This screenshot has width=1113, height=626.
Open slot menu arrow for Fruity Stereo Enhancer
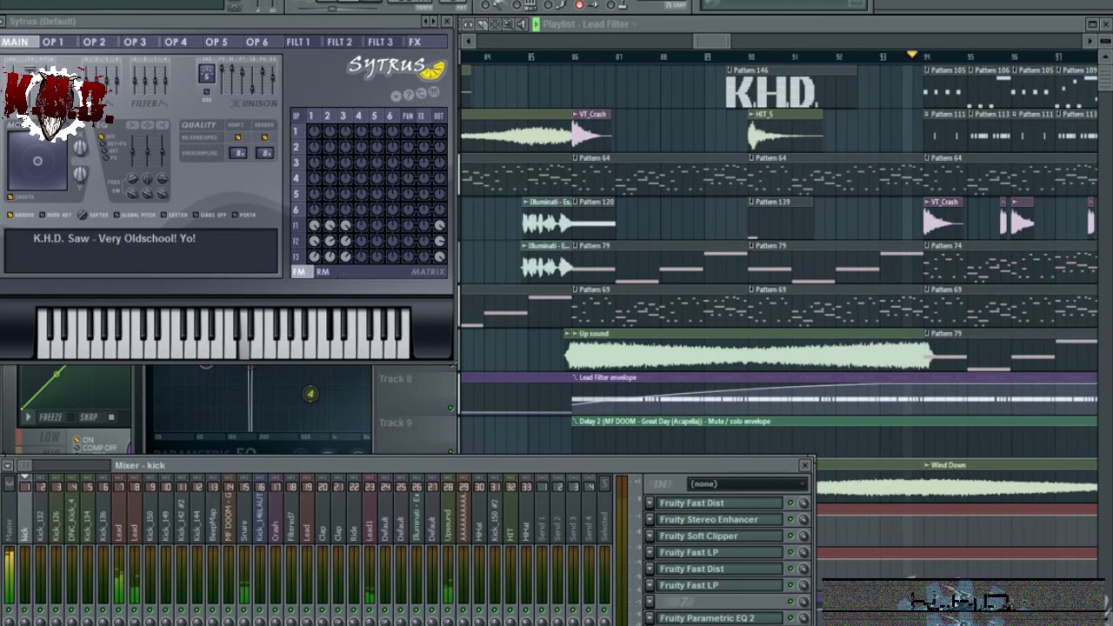(x=650, y=520)
